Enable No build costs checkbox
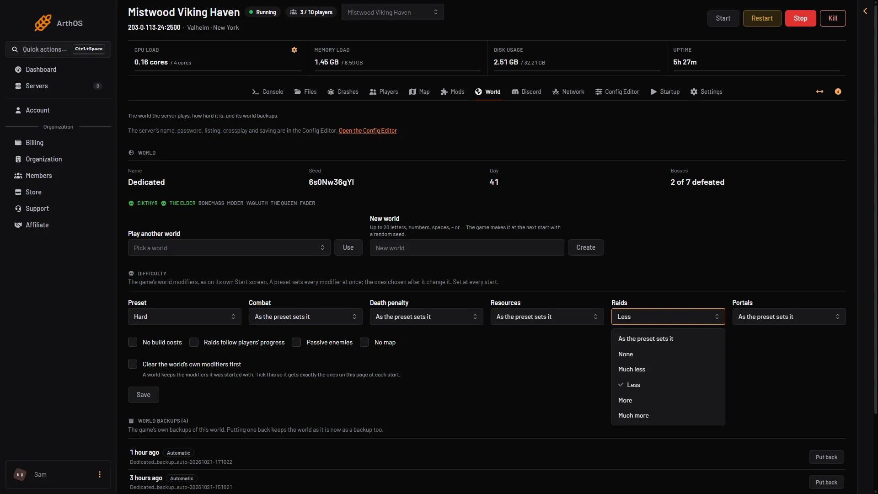 point(133,342)
